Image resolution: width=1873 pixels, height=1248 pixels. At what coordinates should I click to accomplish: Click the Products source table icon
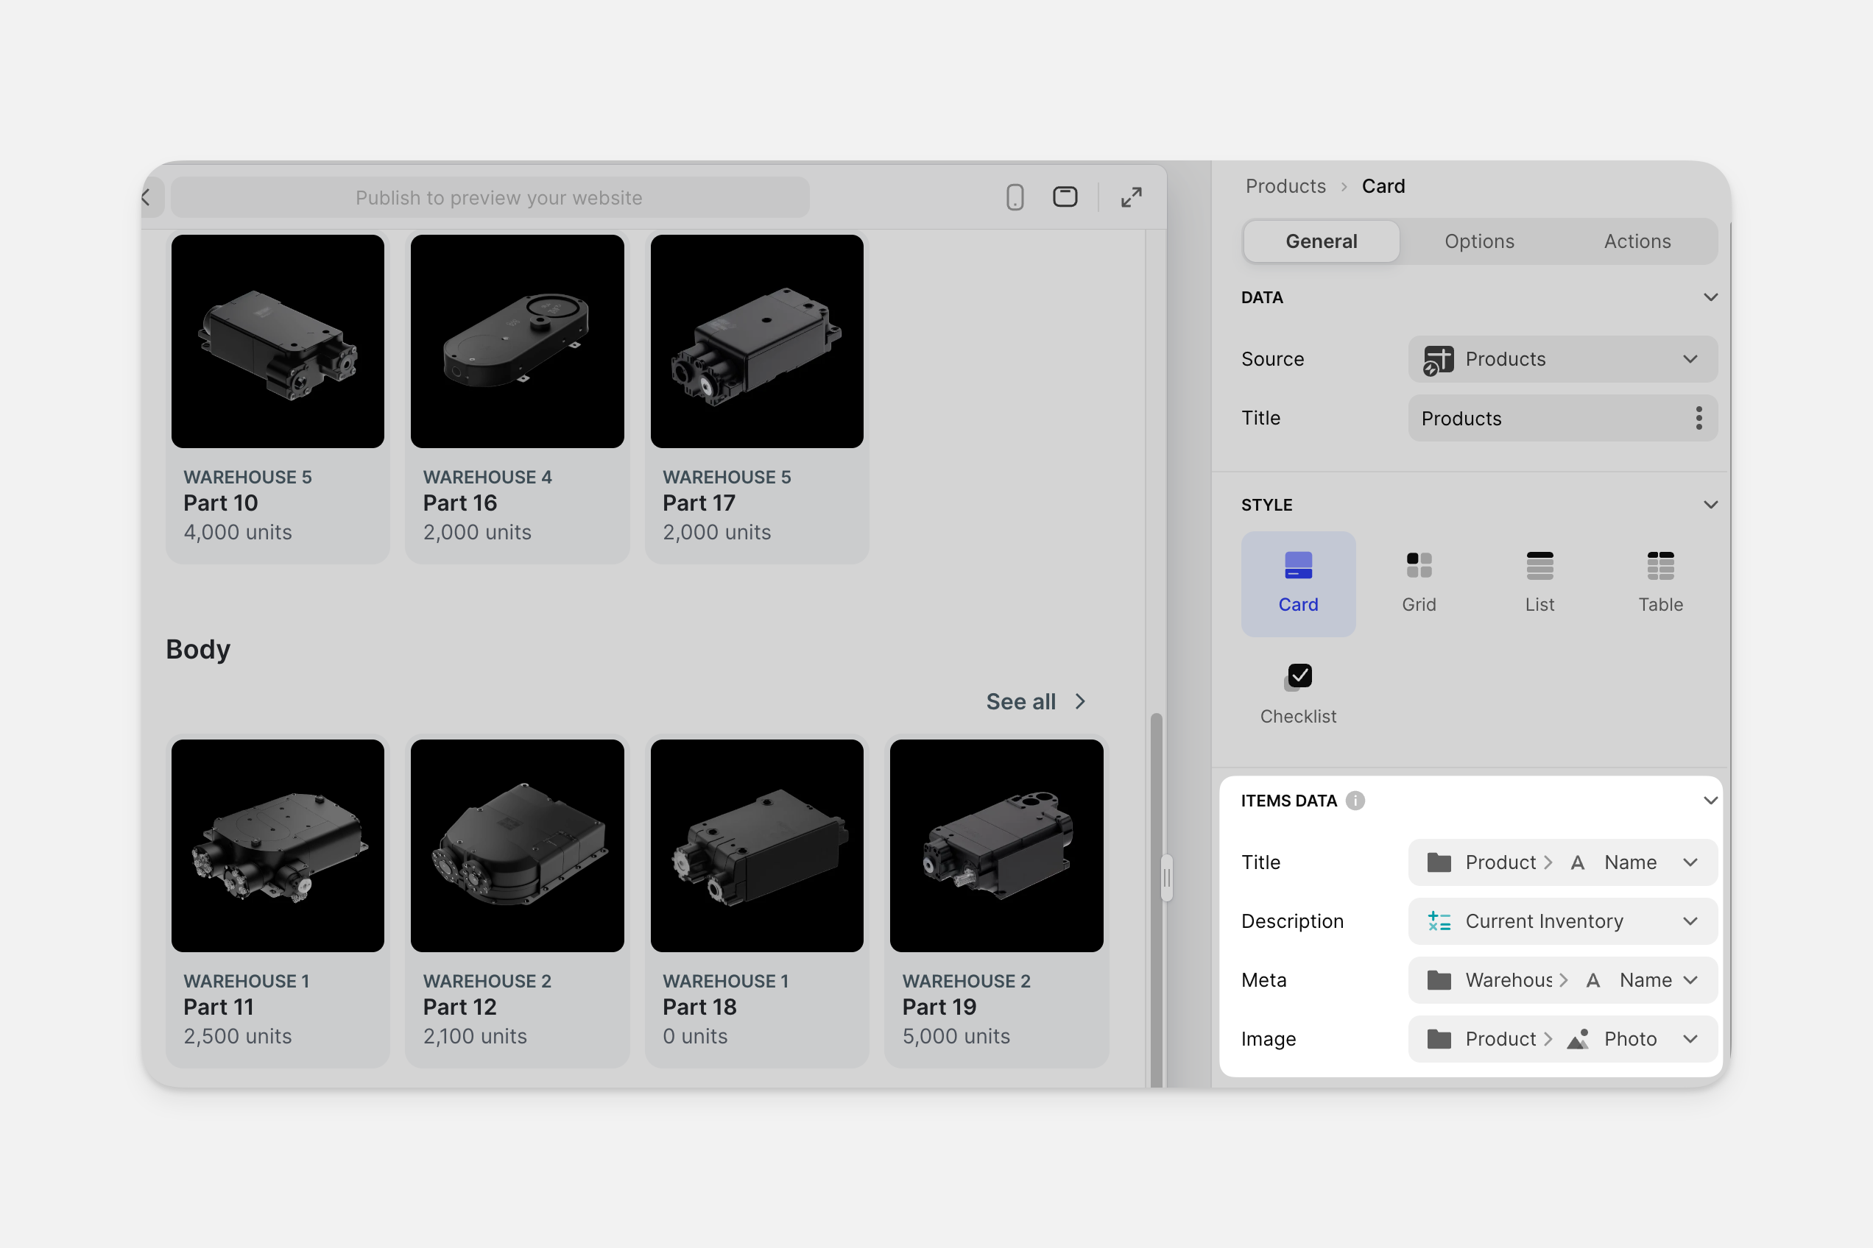(x=1438, y=360)
